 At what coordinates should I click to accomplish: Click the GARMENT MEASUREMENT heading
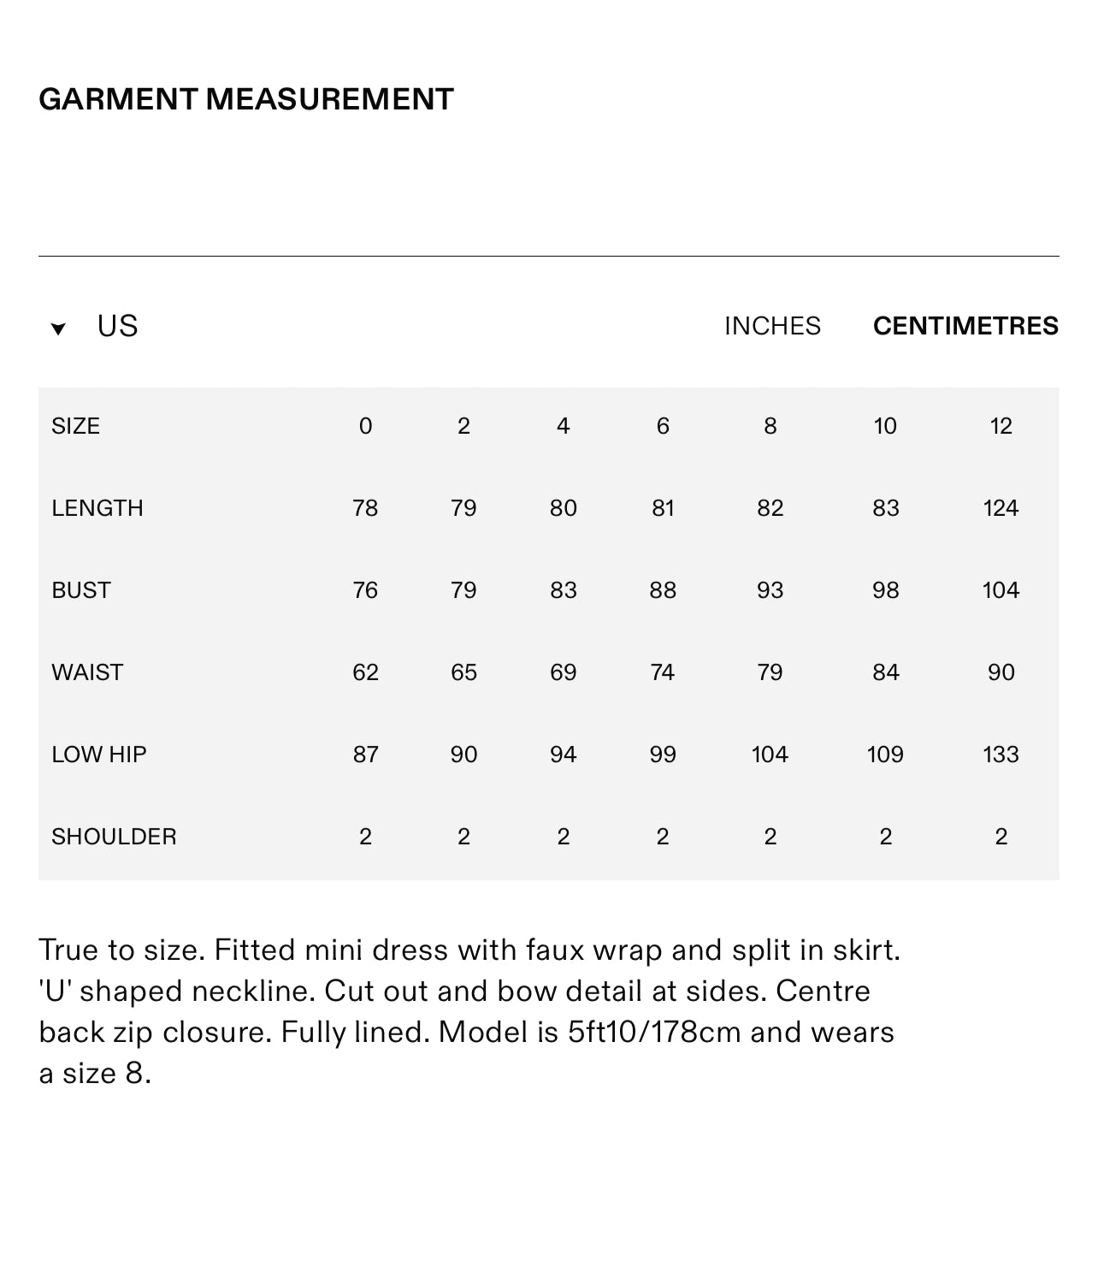pyautogui.click(x=246, y=99)
